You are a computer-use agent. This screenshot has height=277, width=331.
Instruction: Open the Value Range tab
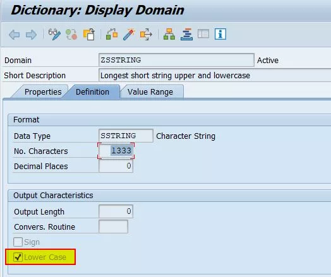coord(150,92)
